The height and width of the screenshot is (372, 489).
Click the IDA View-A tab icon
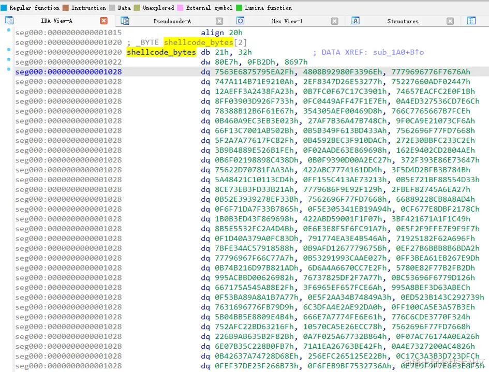9,21
